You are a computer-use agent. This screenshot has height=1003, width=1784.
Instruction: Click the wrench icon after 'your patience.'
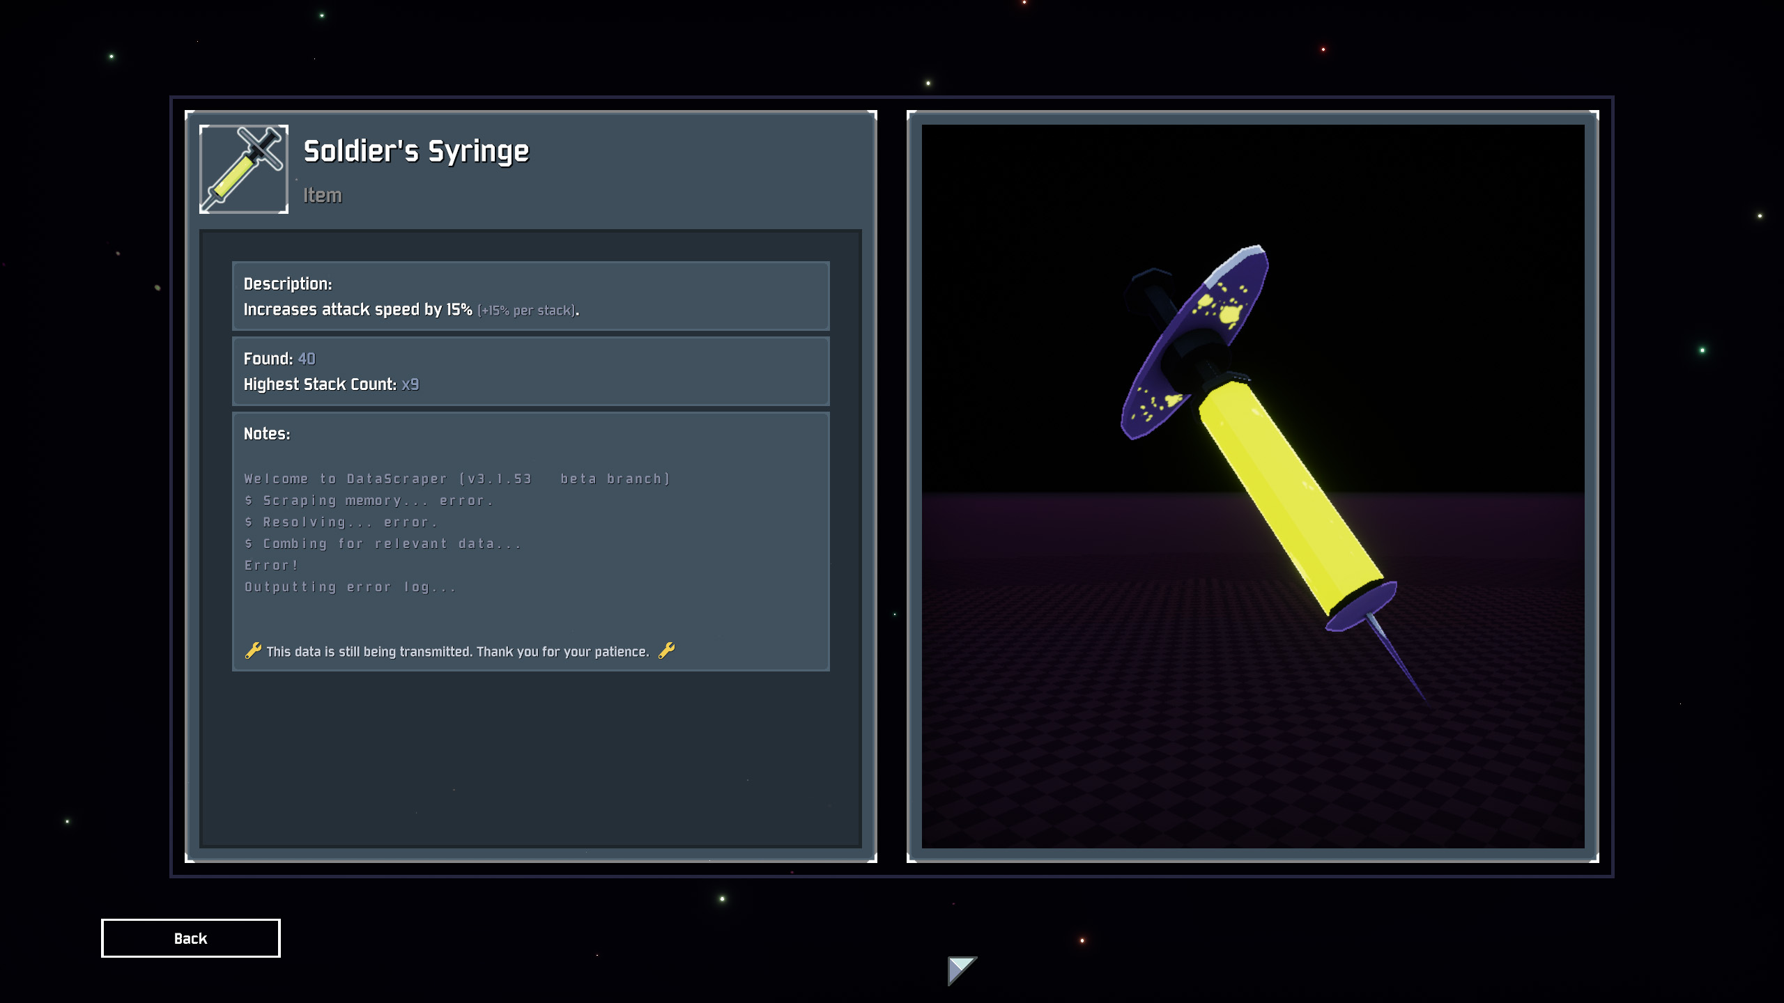tap(667, 651)
